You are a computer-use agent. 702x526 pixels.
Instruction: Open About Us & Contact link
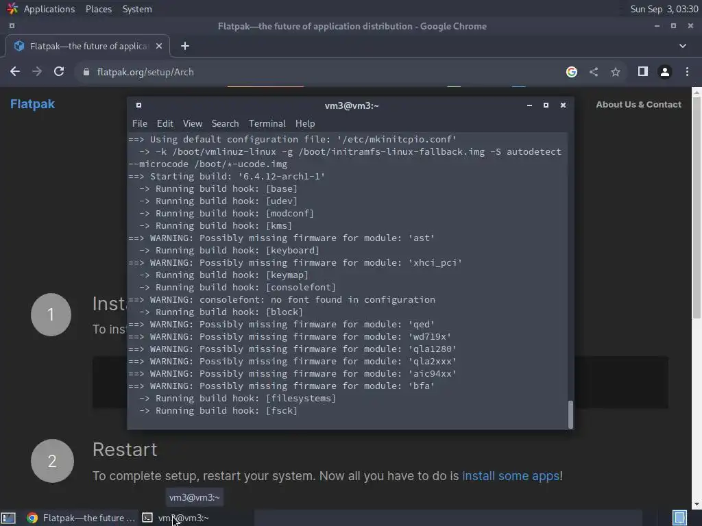click(x=638, y=104)
